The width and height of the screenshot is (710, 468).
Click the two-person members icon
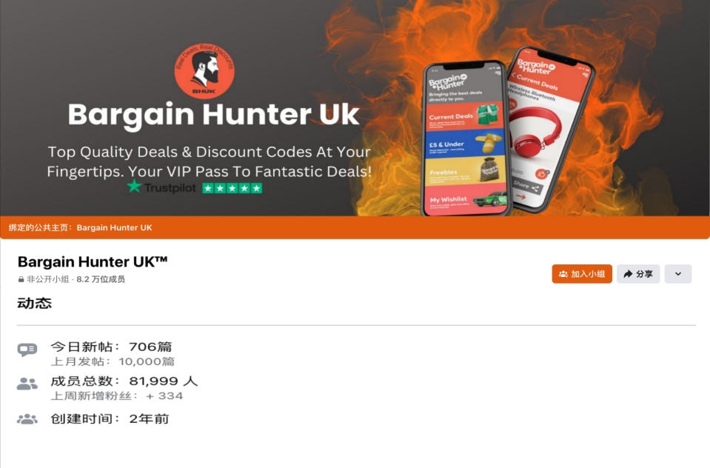point(27,384)
